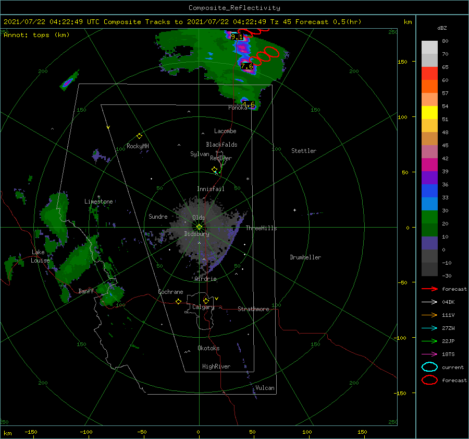Click the yellow diamond marker near Cochrane

click(x=179, y=302)
